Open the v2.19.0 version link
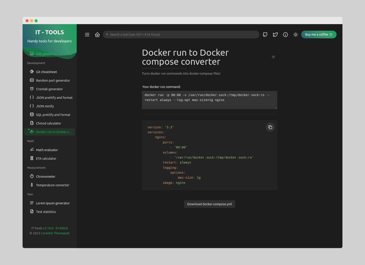This screenshot has height=265, width=365. tap(48, 228)
